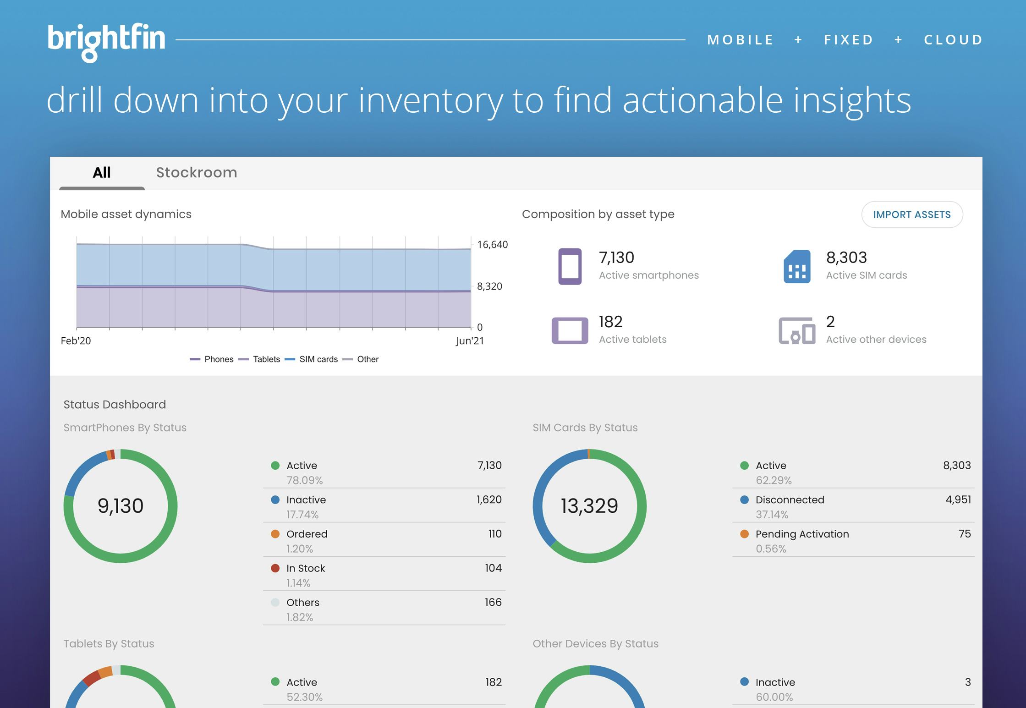This screenshot has height=708, width=1026.
Task: Open the Ordered smartphones row showing 110
Action: tap(384, 540)
